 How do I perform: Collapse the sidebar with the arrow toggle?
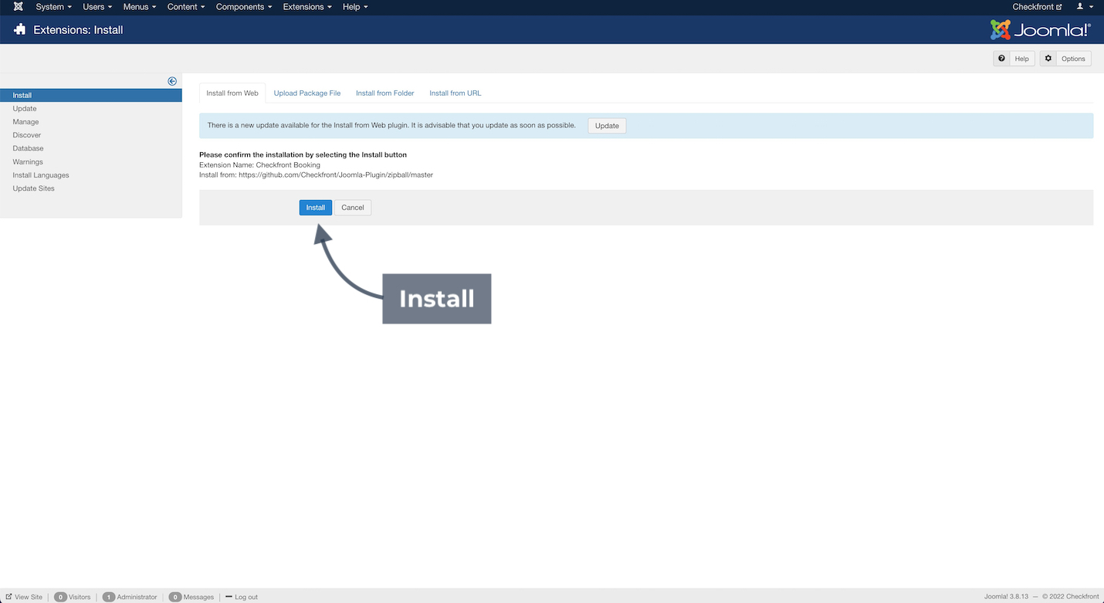coord(172,81)
